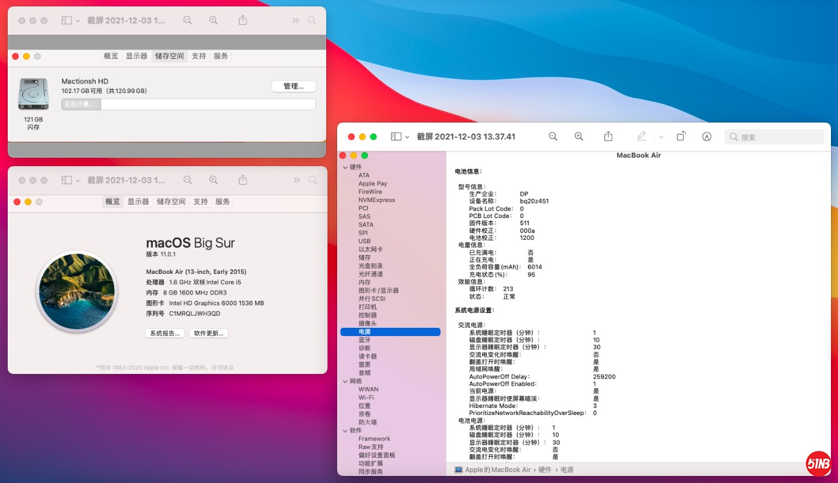The image size is (838, 483).
Task: Collapse the 网络 category in the sidebar
Action: coord(344,381)
